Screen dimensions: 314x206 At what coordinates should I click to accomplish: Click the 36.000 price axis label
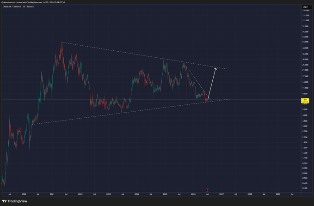coord(305,54)
